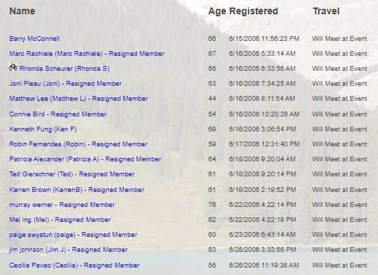Open Marc Rachiele resigned member link

click(x=86, y=54)
